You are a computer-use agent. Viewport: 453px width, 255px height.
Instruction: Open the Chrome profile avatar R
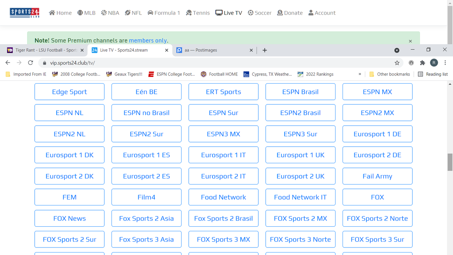coord(434,63)
